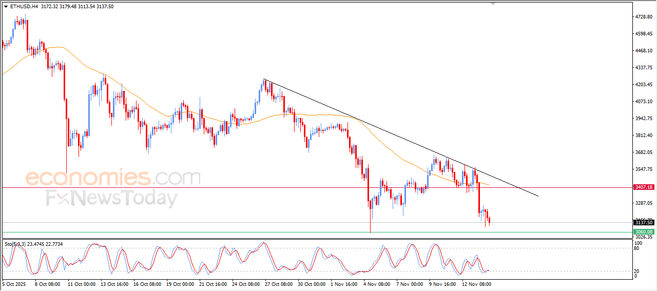
Task: Click the stochastic 80 level label
Action: (637, 249)
